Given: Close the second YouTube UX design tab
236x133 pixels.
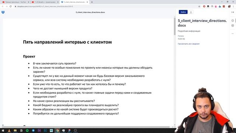Looking at the screenshot, I should click(58, 2).
